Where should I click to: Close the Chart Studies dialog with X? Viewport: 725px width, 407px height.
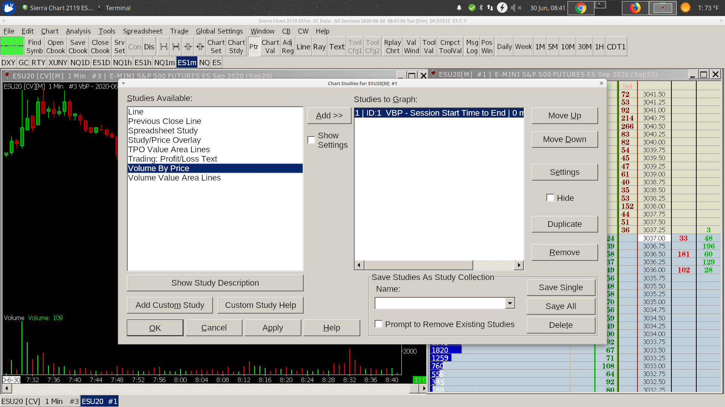click(602, 83)
